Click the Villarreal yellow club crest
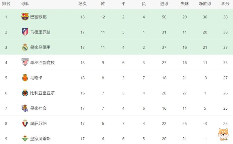This screenshot has width=233, height=144. point(25,93)
